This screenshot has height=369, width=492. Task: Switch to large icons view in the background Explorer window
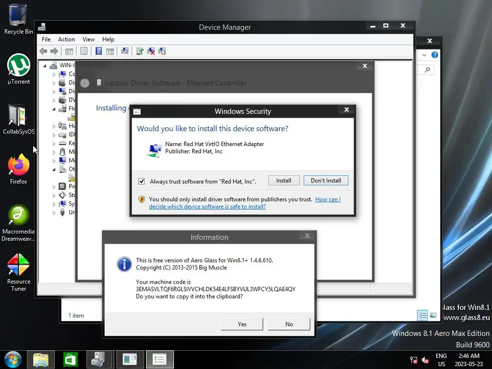[x=433, y=315]
